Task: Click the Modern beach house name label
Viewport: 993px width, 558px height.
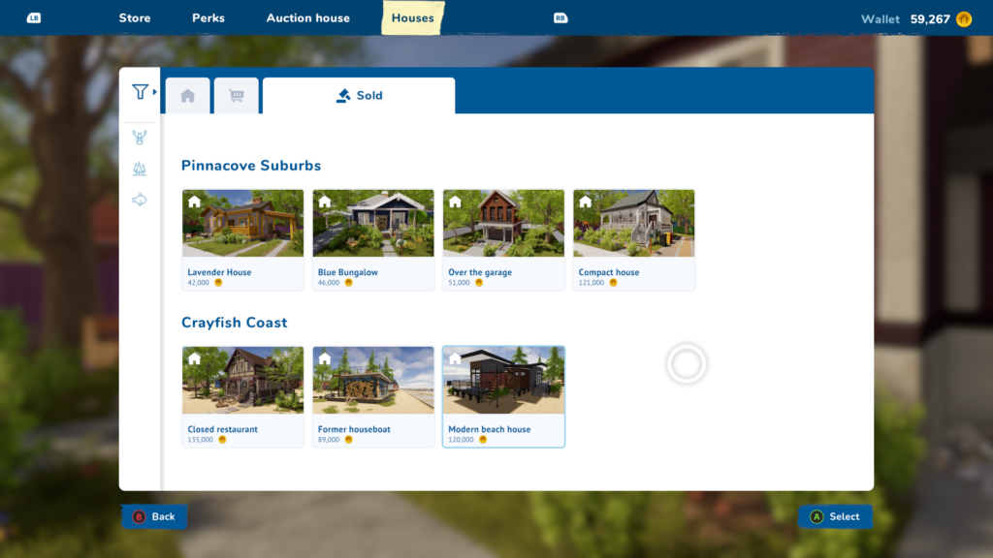Action: point(490,429)
